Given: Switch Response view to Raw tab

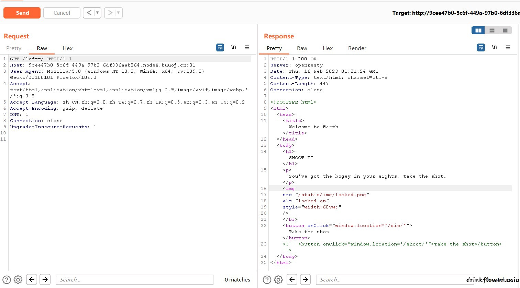Looking at the screenshot, I should click(302, 48).
